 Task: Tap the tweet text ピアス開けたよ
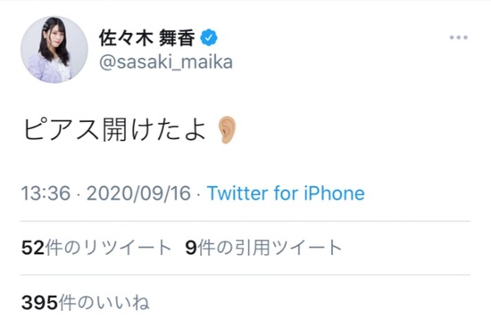pos(114,130)
